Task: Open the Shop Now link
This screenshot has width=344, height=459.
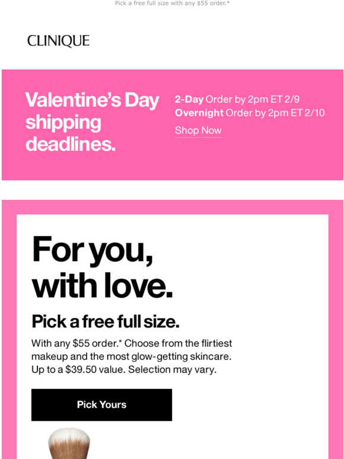Action: click(x=198, y=130)
